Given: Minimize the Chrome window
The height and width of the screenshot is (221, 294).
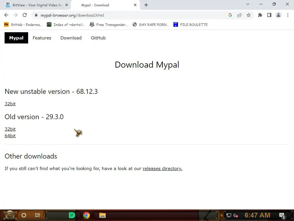Looking at the screenshot, I should click(x=261, y=4).
